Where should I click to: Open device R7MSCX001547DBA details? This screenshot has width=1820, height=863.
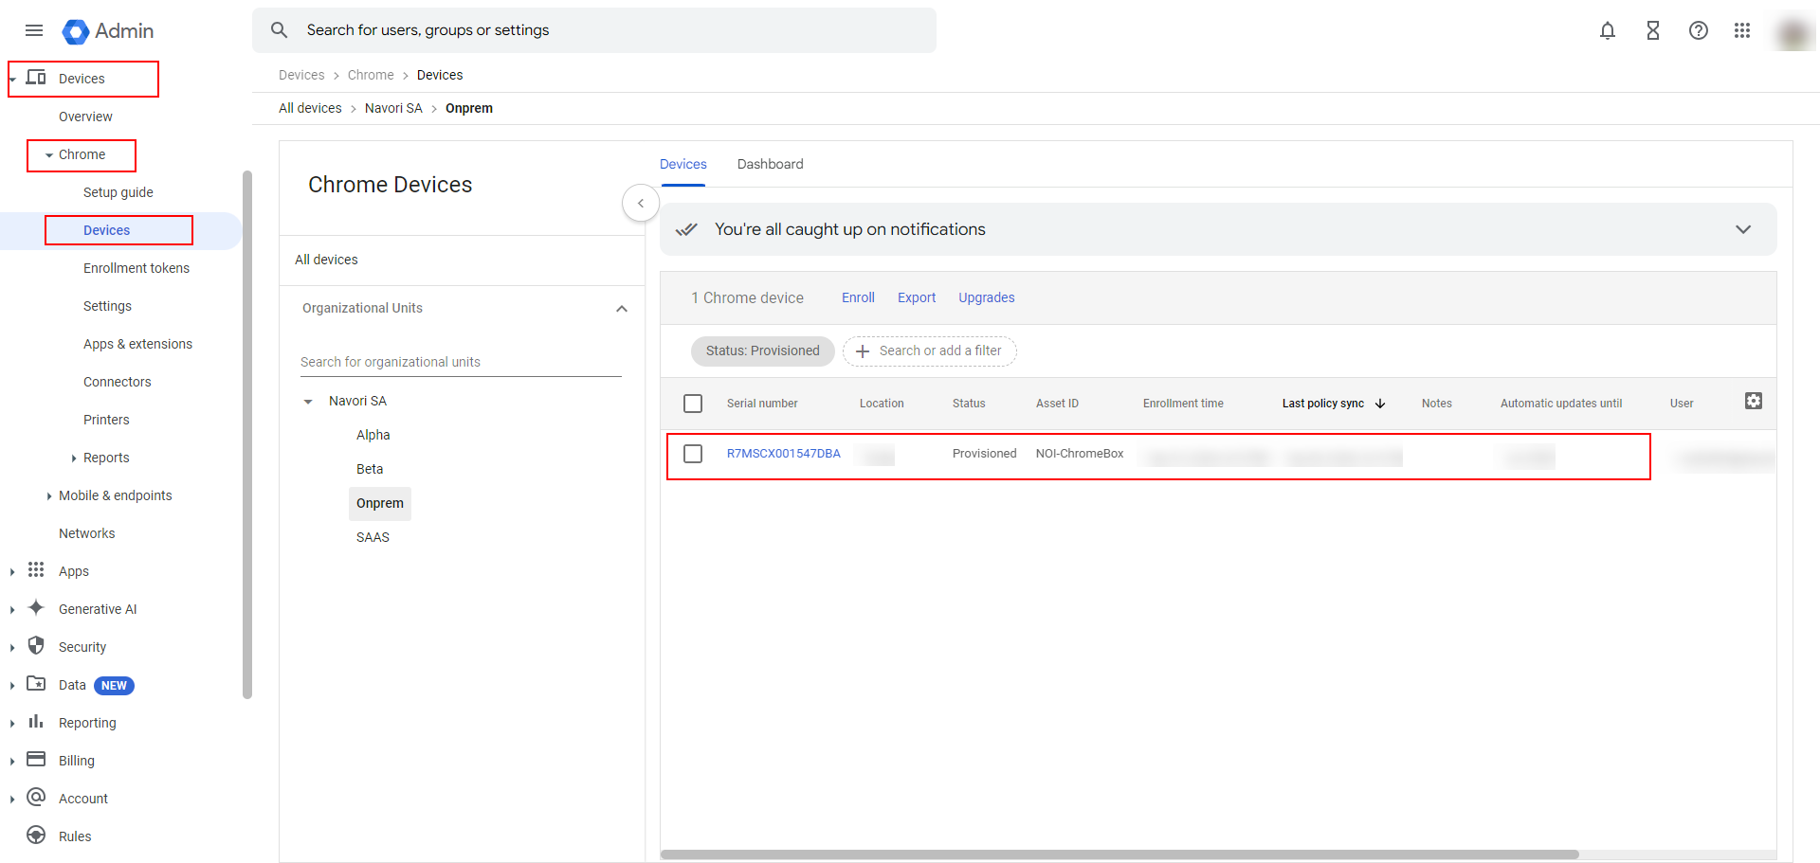[x=784, y=454]
